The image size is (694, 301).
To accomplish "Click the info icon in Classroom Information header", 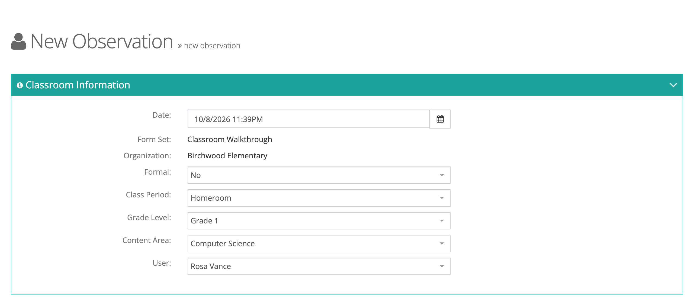I will click(20, 85).
